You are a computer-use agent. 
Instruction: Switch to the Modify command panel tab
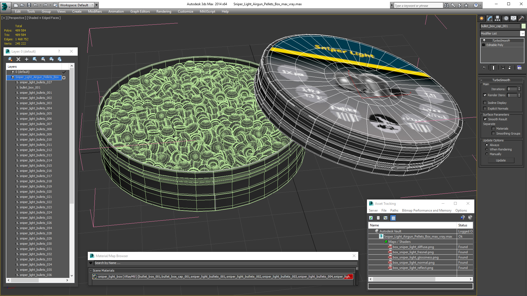click(490, 18)
